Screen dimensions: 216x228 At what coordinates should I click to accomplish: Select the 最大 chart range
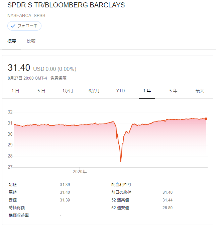200,91
